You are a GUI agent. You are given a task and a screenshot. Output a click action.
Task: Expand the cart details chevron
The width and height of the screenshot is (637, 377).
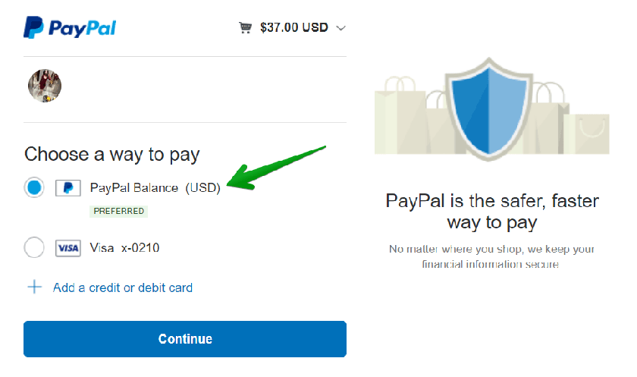click(x=340, y=28)
